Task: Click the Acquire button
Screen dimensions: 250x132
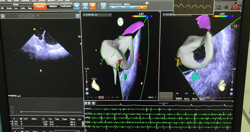Action: (x=166, y=96)
